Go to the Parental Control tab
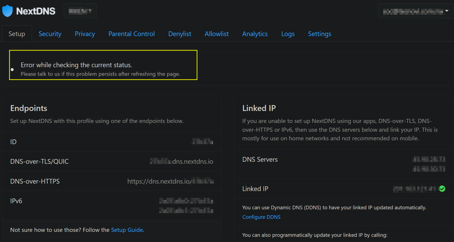Screen dimensions: 454x242 pyautogui.click(x=131, y=34)
